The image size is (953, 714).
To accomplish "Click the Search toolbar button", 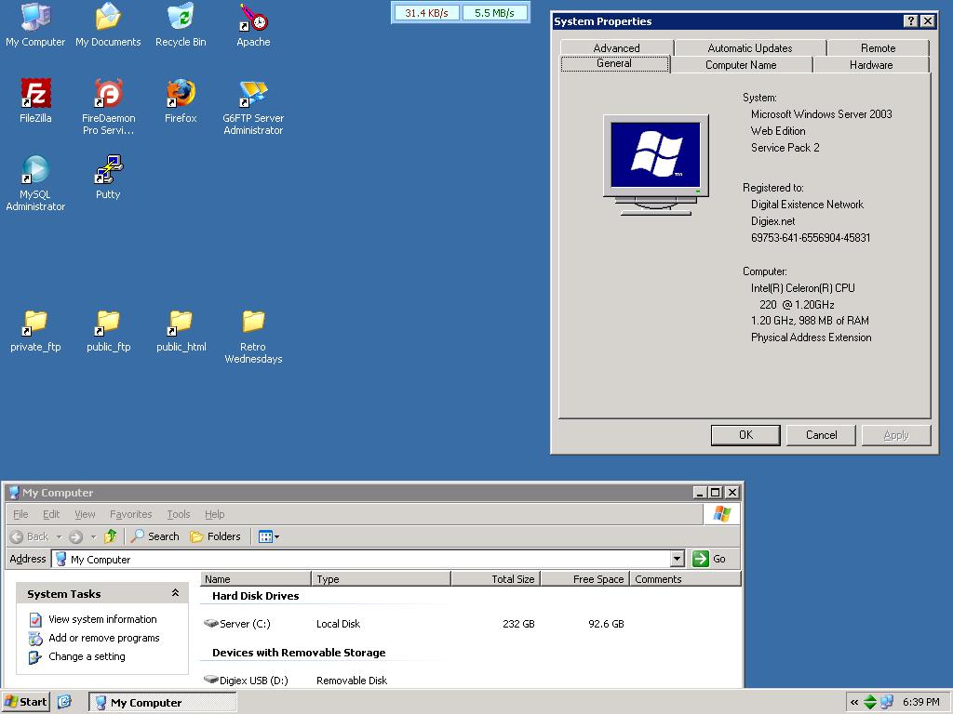I will click(155, 536).
